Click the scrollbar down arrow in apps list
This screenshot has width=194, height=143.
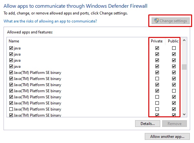184,114
